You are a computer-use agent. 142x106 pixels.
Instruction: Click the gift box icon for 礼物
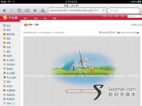pos(4,47)
